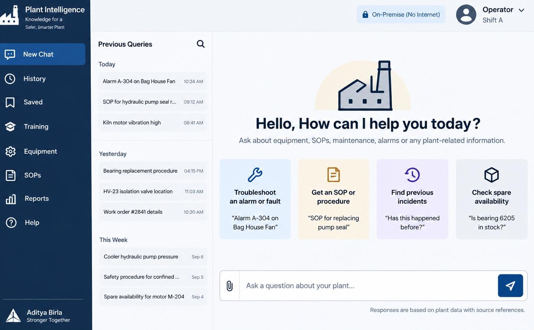Click the spare parts box icon

click(492, 175)
